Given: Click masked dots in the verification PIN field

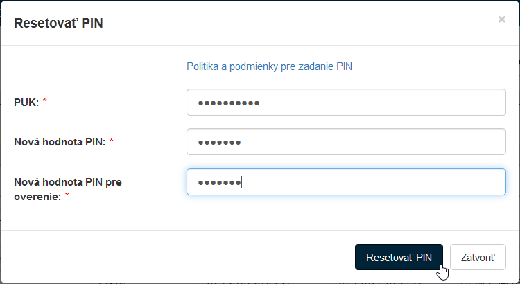Looking at the screenshot, I should (x=218, y=183).
